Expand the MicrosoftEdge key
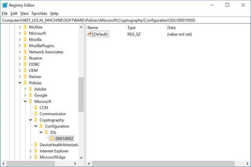The width and height of the screenshot is (251, 167). click(30, 157)
